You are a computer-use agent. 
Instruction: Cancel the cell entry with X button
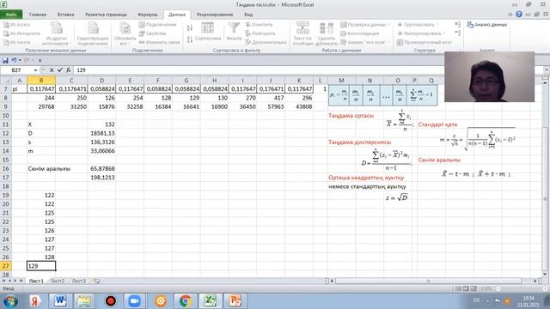tap(52, 70)
